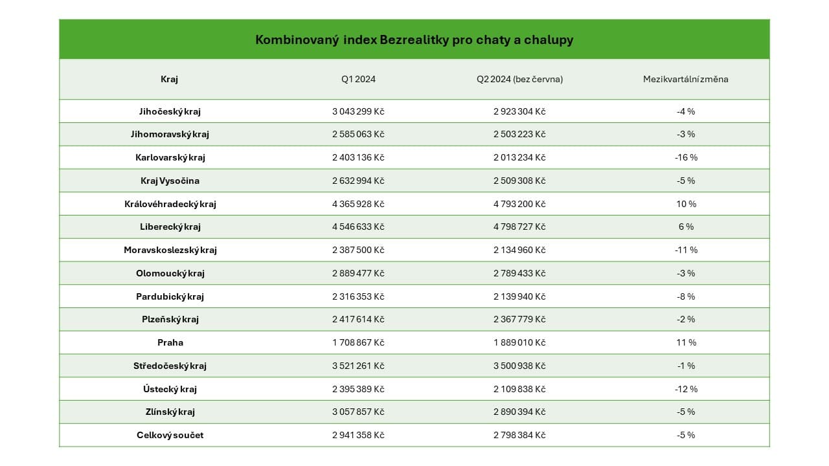Select the Praha 11 % change cell

coord(685,343)
